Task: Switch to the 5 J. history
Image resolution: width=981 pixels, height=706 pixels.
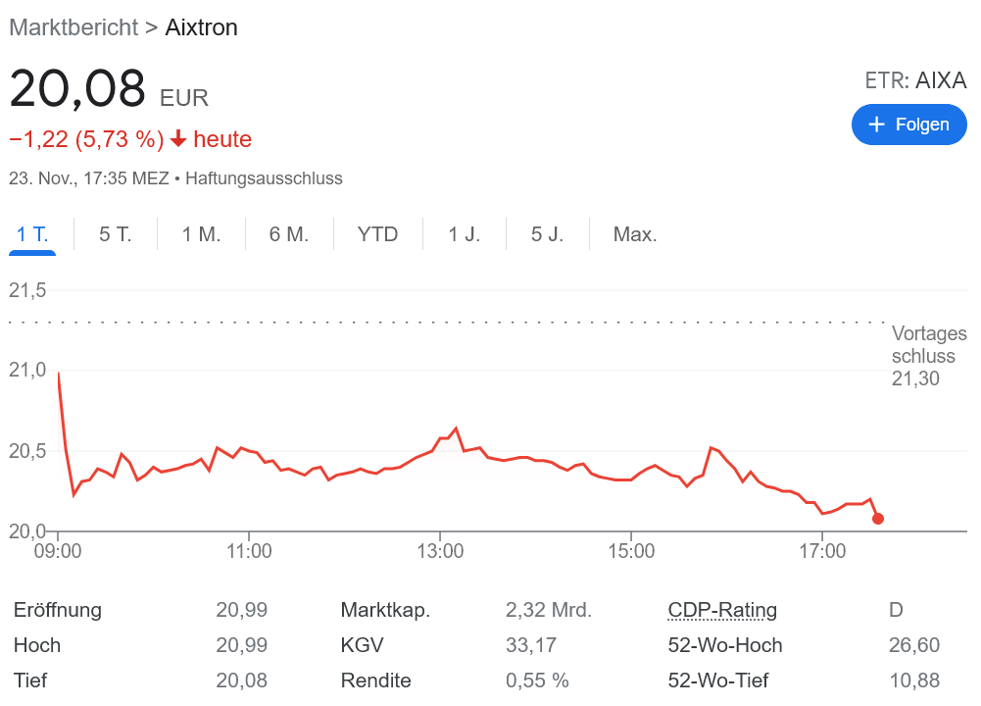Action: tap(546, 233)
